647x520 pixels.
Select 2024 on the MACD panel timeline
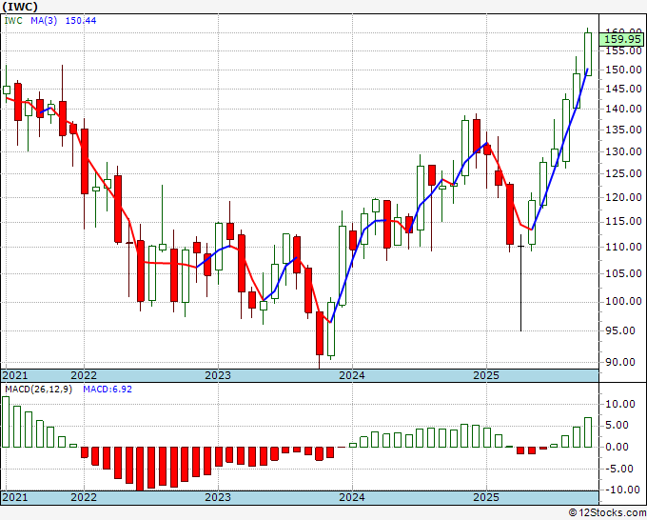pos(352,497)
